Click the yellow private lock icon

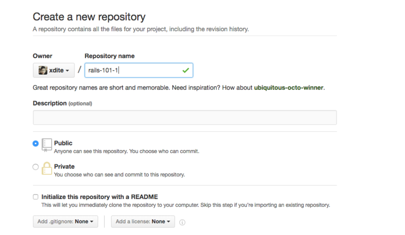[x=47, y=168]
